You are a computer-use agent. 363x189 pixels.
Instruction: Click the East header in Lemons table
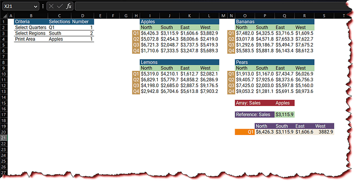pyautogui.click(x=189, y=68)
